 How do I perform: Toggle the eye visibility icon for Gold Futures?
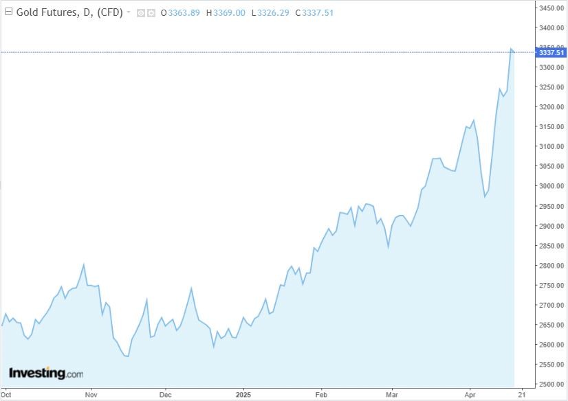pos(141,12)
